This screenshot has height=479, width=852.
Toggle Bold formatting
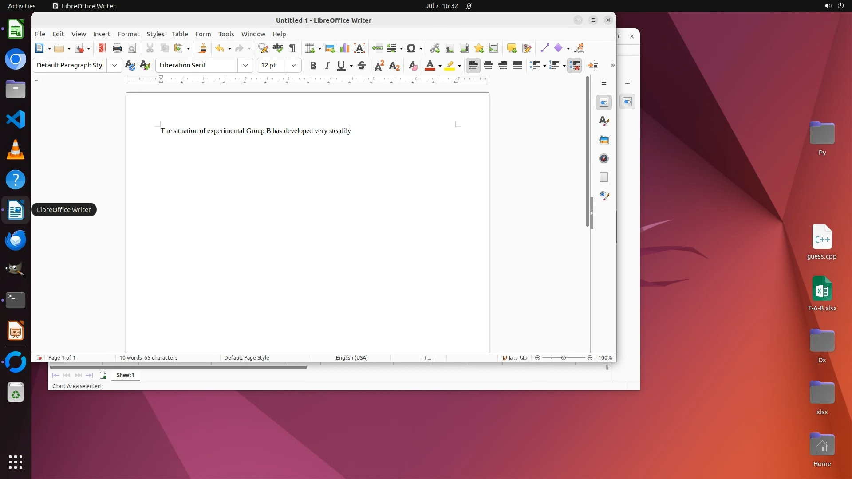313,66
